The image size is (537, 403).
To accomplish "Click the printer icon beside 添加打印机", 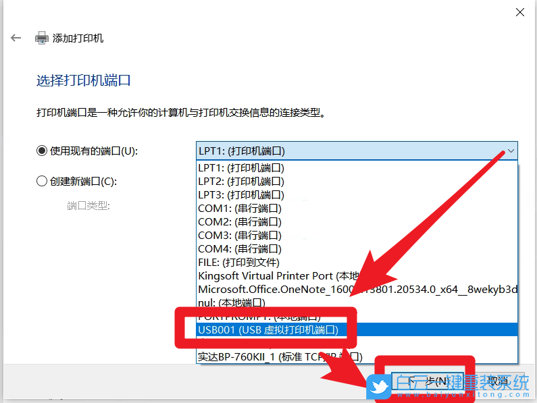I will (42, 38).
